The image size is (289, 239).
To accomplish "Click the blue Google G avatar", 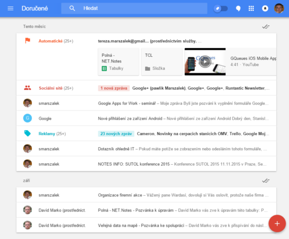I will click(27, 118).
